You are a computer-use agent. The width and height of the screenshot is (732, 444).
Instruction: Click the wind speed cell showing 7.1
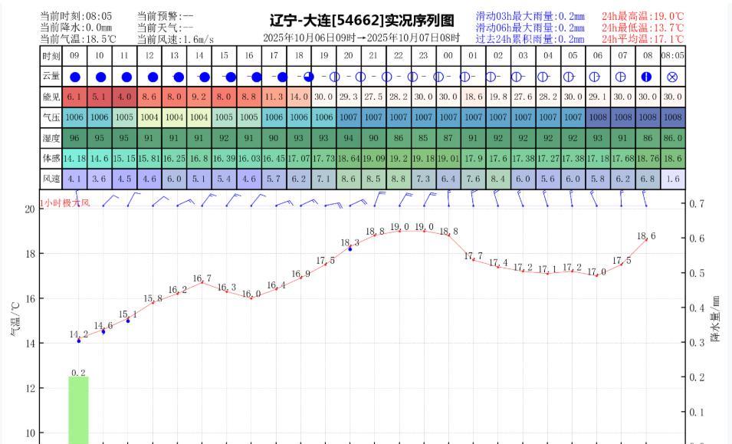(324, 179)
